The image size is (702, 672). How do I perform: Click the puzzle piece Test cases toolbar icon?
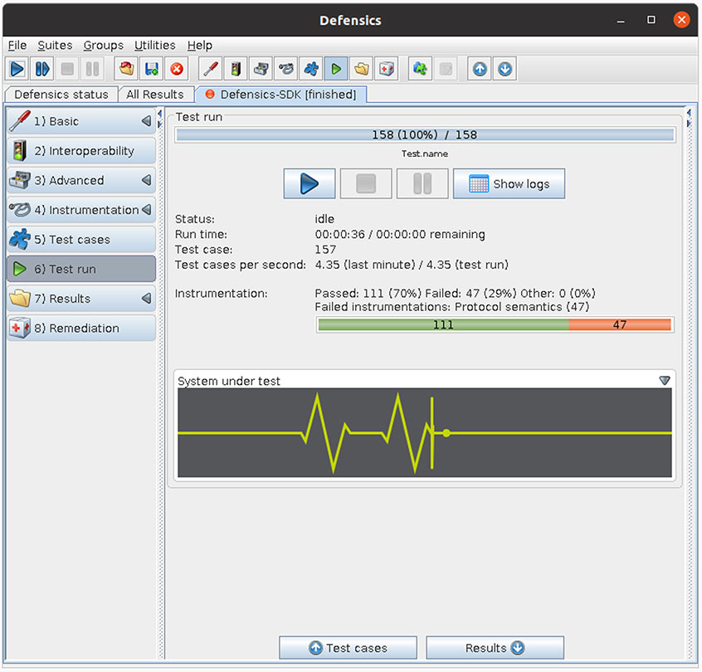coord(311,69)
